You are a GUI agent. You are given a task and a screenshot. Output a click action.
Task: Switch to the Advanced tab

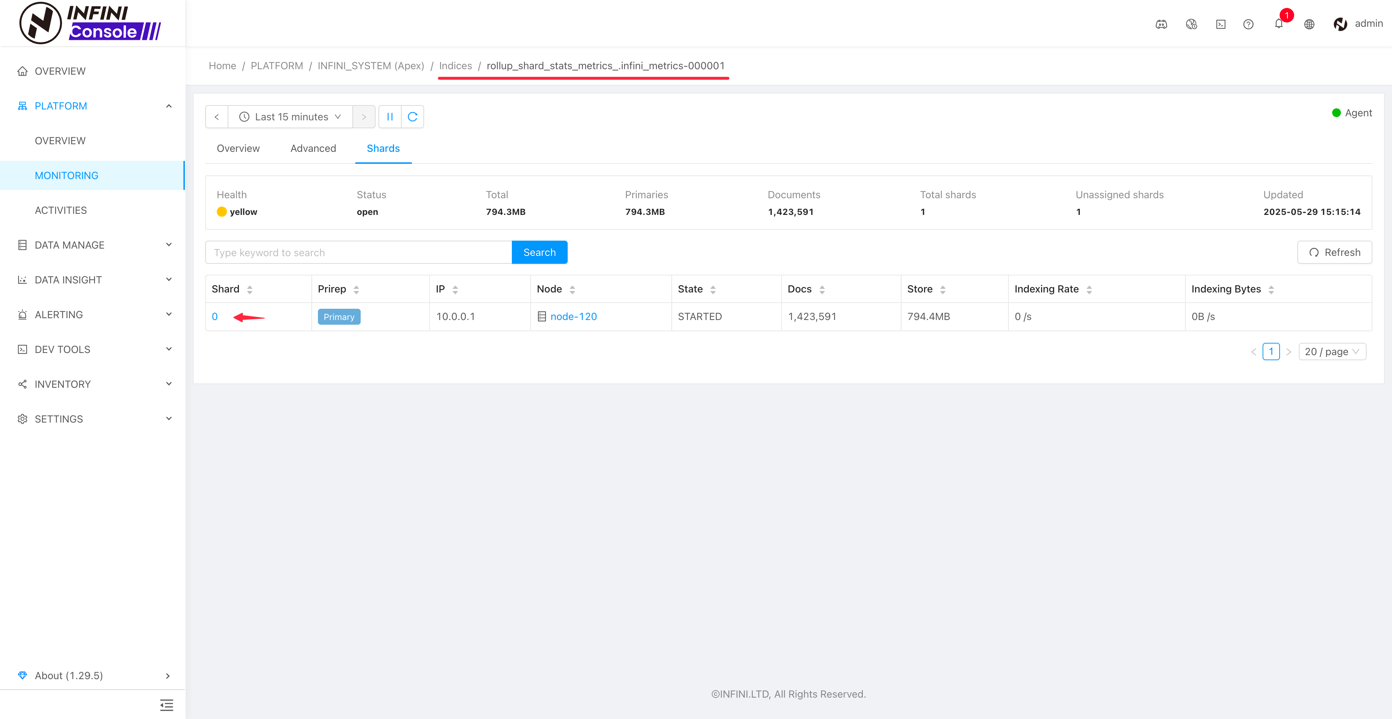[313, 149]
